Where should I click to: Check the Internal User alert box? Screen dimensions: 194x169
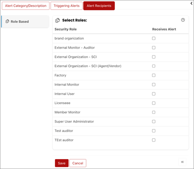click(x=154, y=94)
